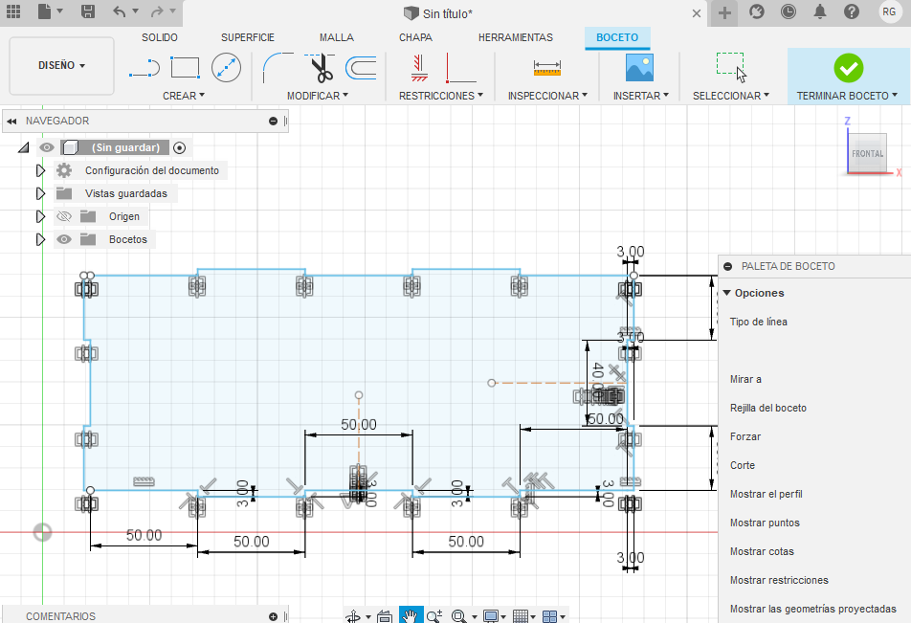Select the Fillet tool

coord(278,68)
